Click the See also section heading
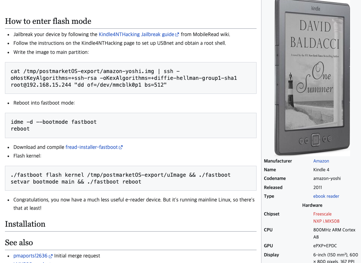 pos(19,243)
